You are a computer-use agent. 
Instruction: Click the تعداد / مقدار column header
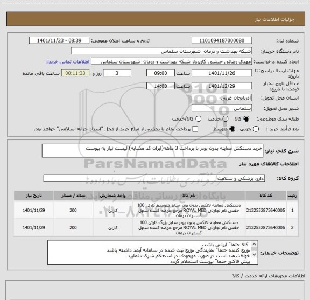click(x=73, y=196)
